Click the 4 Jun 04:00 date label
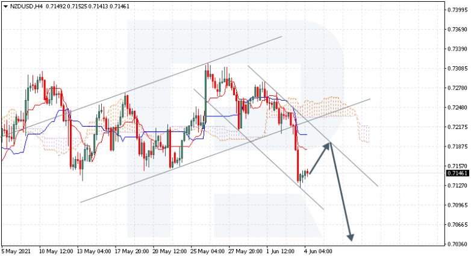The image size is (471, 258). tap(318, 251)
